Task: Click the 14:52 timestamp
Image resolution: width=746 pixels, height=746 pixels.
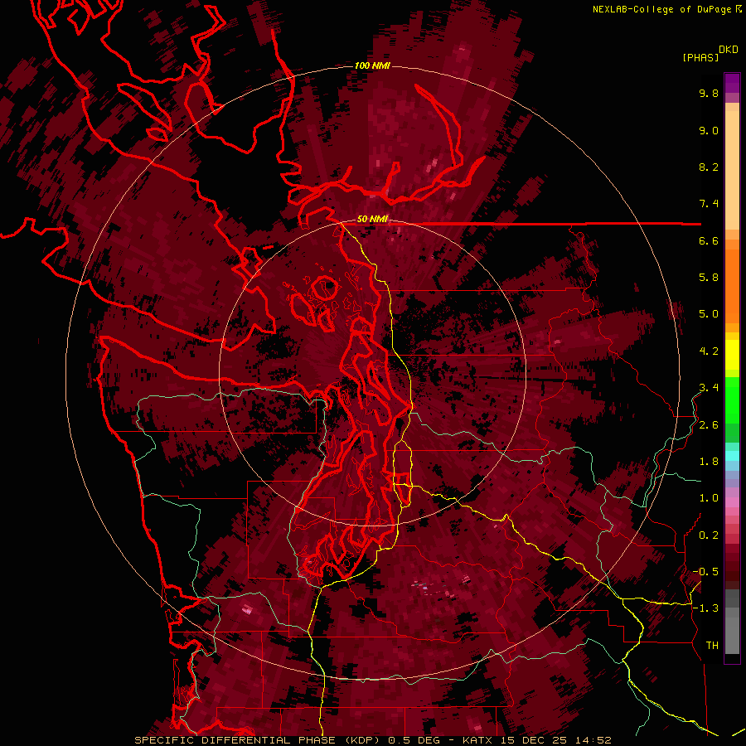Action: pos(593,740)
